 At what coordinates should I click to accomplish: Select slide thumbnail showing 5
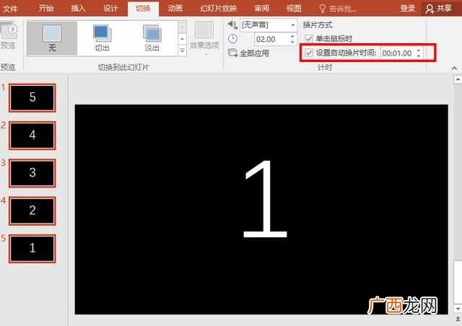[x=32, y=98]
